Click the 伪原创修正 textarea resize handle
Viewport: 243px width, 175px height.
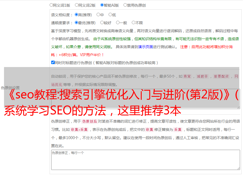238,168
